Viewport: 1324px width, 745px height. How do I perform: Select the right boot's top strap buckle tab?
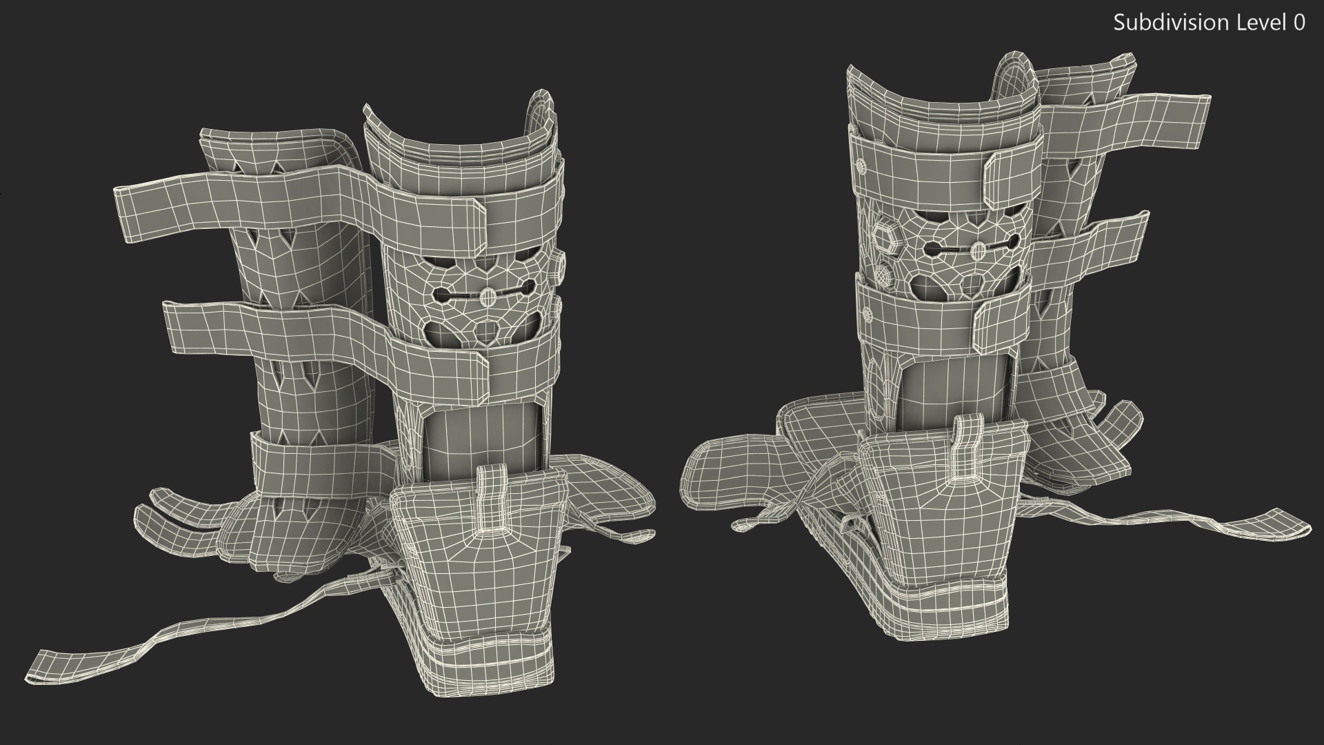1007,177
